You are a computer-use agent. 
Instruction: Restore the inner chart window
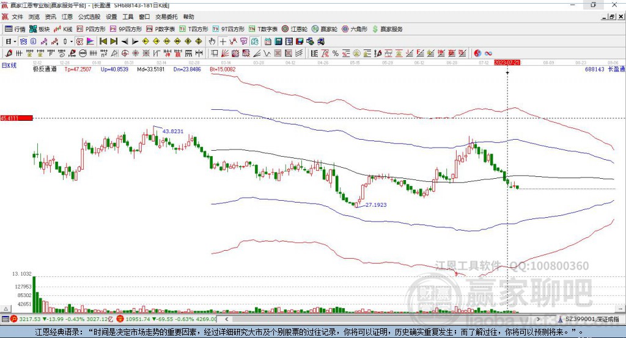tap(613, 16)
